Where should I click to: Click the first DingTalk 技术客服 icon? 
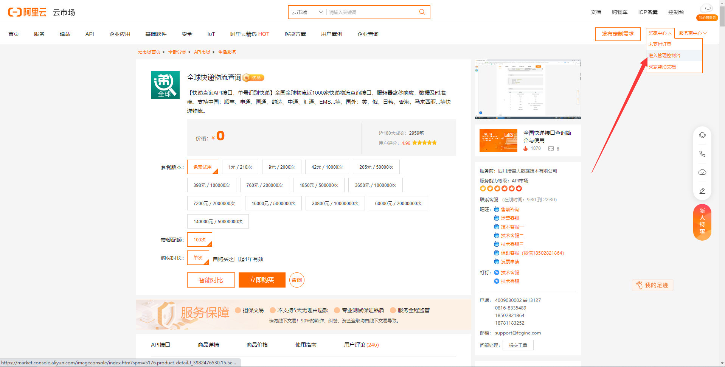497,272
